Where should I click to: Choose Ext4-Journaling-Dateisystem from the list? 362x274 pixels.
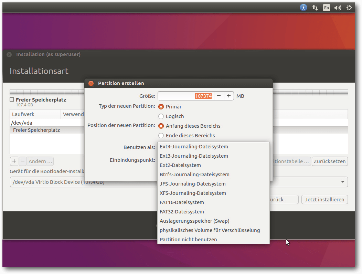tap(194, 147)
